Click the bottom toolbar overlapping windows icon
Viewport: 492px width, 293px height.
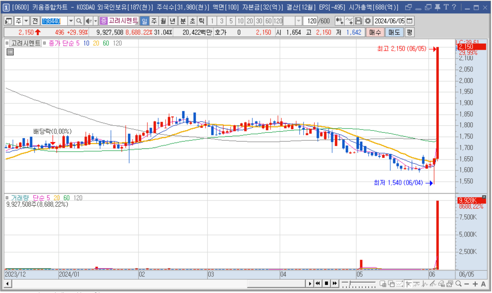pyautogui.click(x=391, y=284)
